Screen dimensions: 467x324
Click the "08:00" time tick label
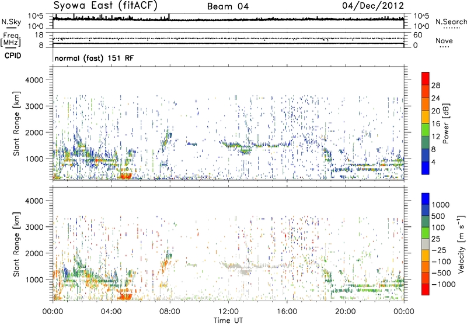[170, 312]
